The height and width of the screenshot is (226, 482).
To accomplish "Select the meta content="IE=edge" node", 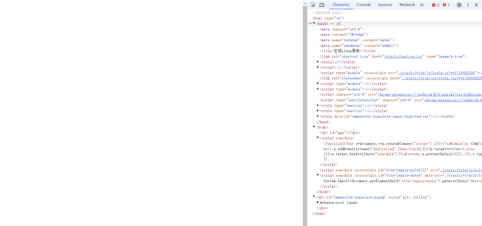I will (344, 35).
